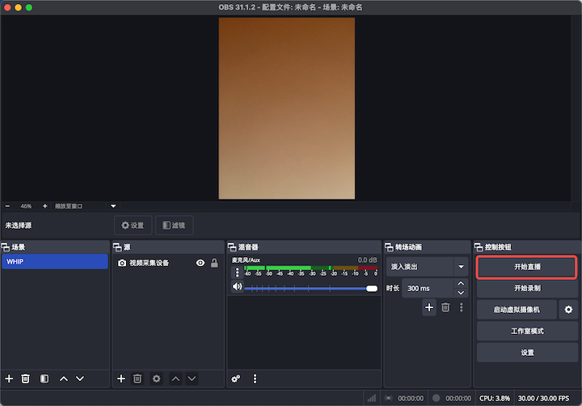582x406 pixels.
Task: Mute the 麦克风/Aux audio speaker icon
Action: coord(237,287)
